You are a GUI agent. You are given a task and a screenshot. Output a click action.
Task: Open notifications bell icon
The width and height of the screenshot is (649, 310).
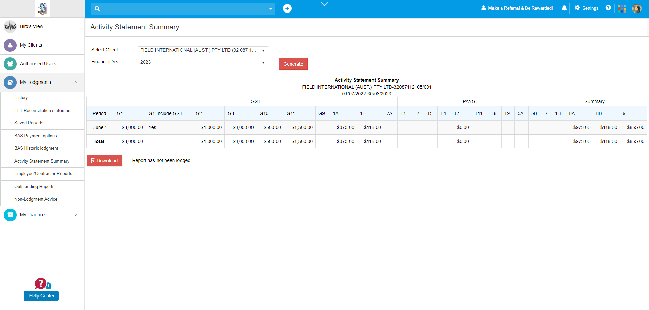564,8
